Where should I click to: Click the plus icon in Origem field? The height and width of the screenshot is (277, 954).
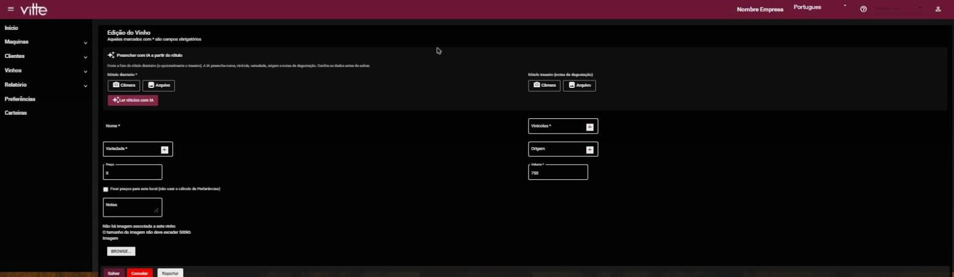[x=590, y=149]
